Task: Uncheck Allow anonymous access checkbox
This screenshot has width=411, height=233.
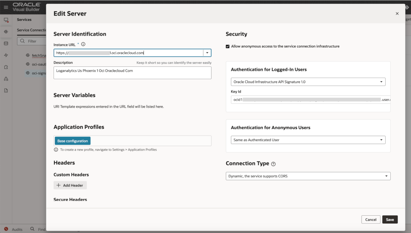Action: click(x=228, y=46)
